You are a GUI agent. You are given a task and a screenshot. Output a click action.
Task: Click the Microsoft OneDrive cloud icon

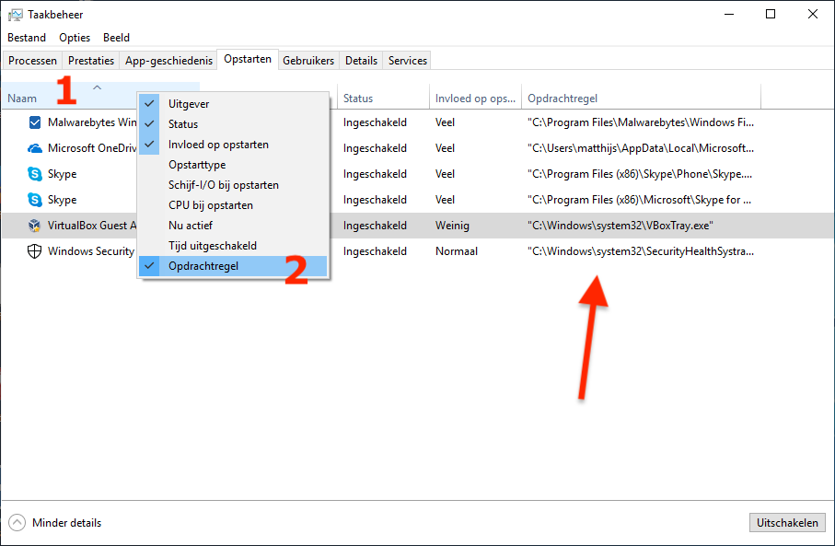tap(35, 148)
